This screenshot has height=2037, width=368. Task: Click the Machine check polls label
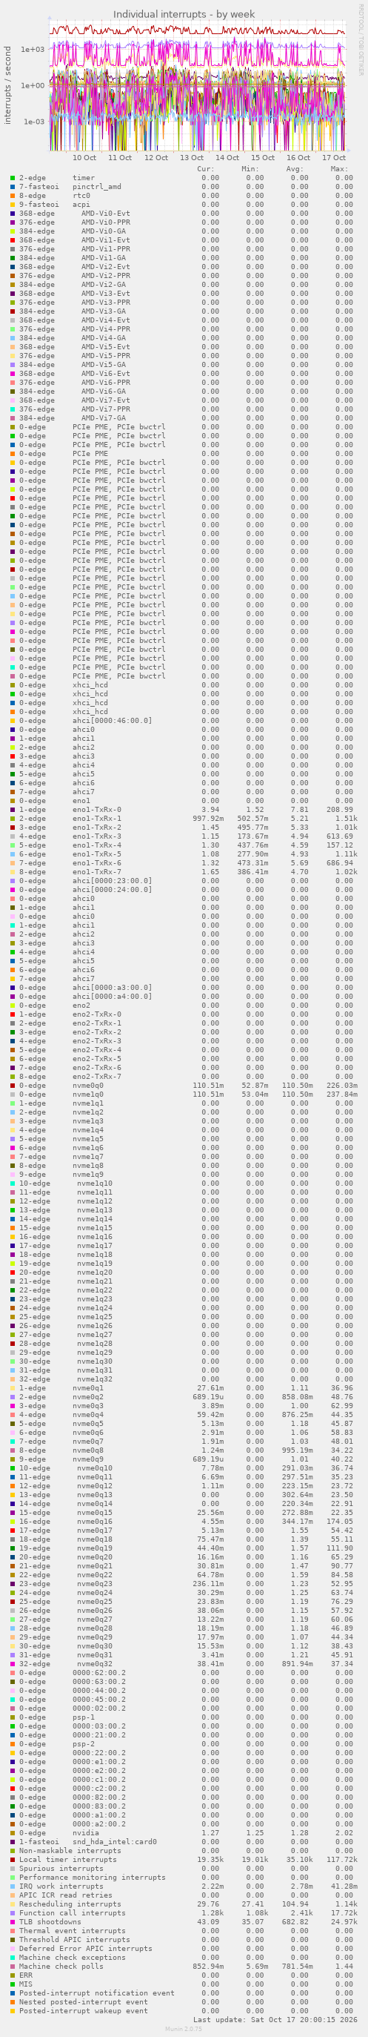61,1966
